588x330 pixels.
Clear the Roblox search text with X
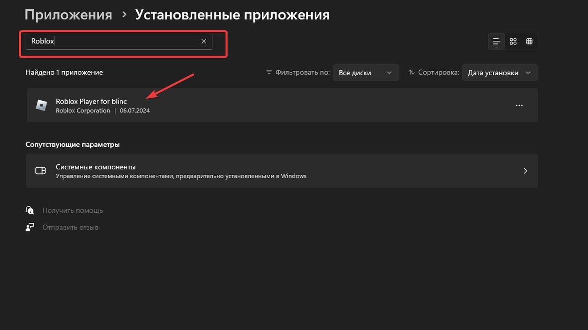click(x=204, y=41)
